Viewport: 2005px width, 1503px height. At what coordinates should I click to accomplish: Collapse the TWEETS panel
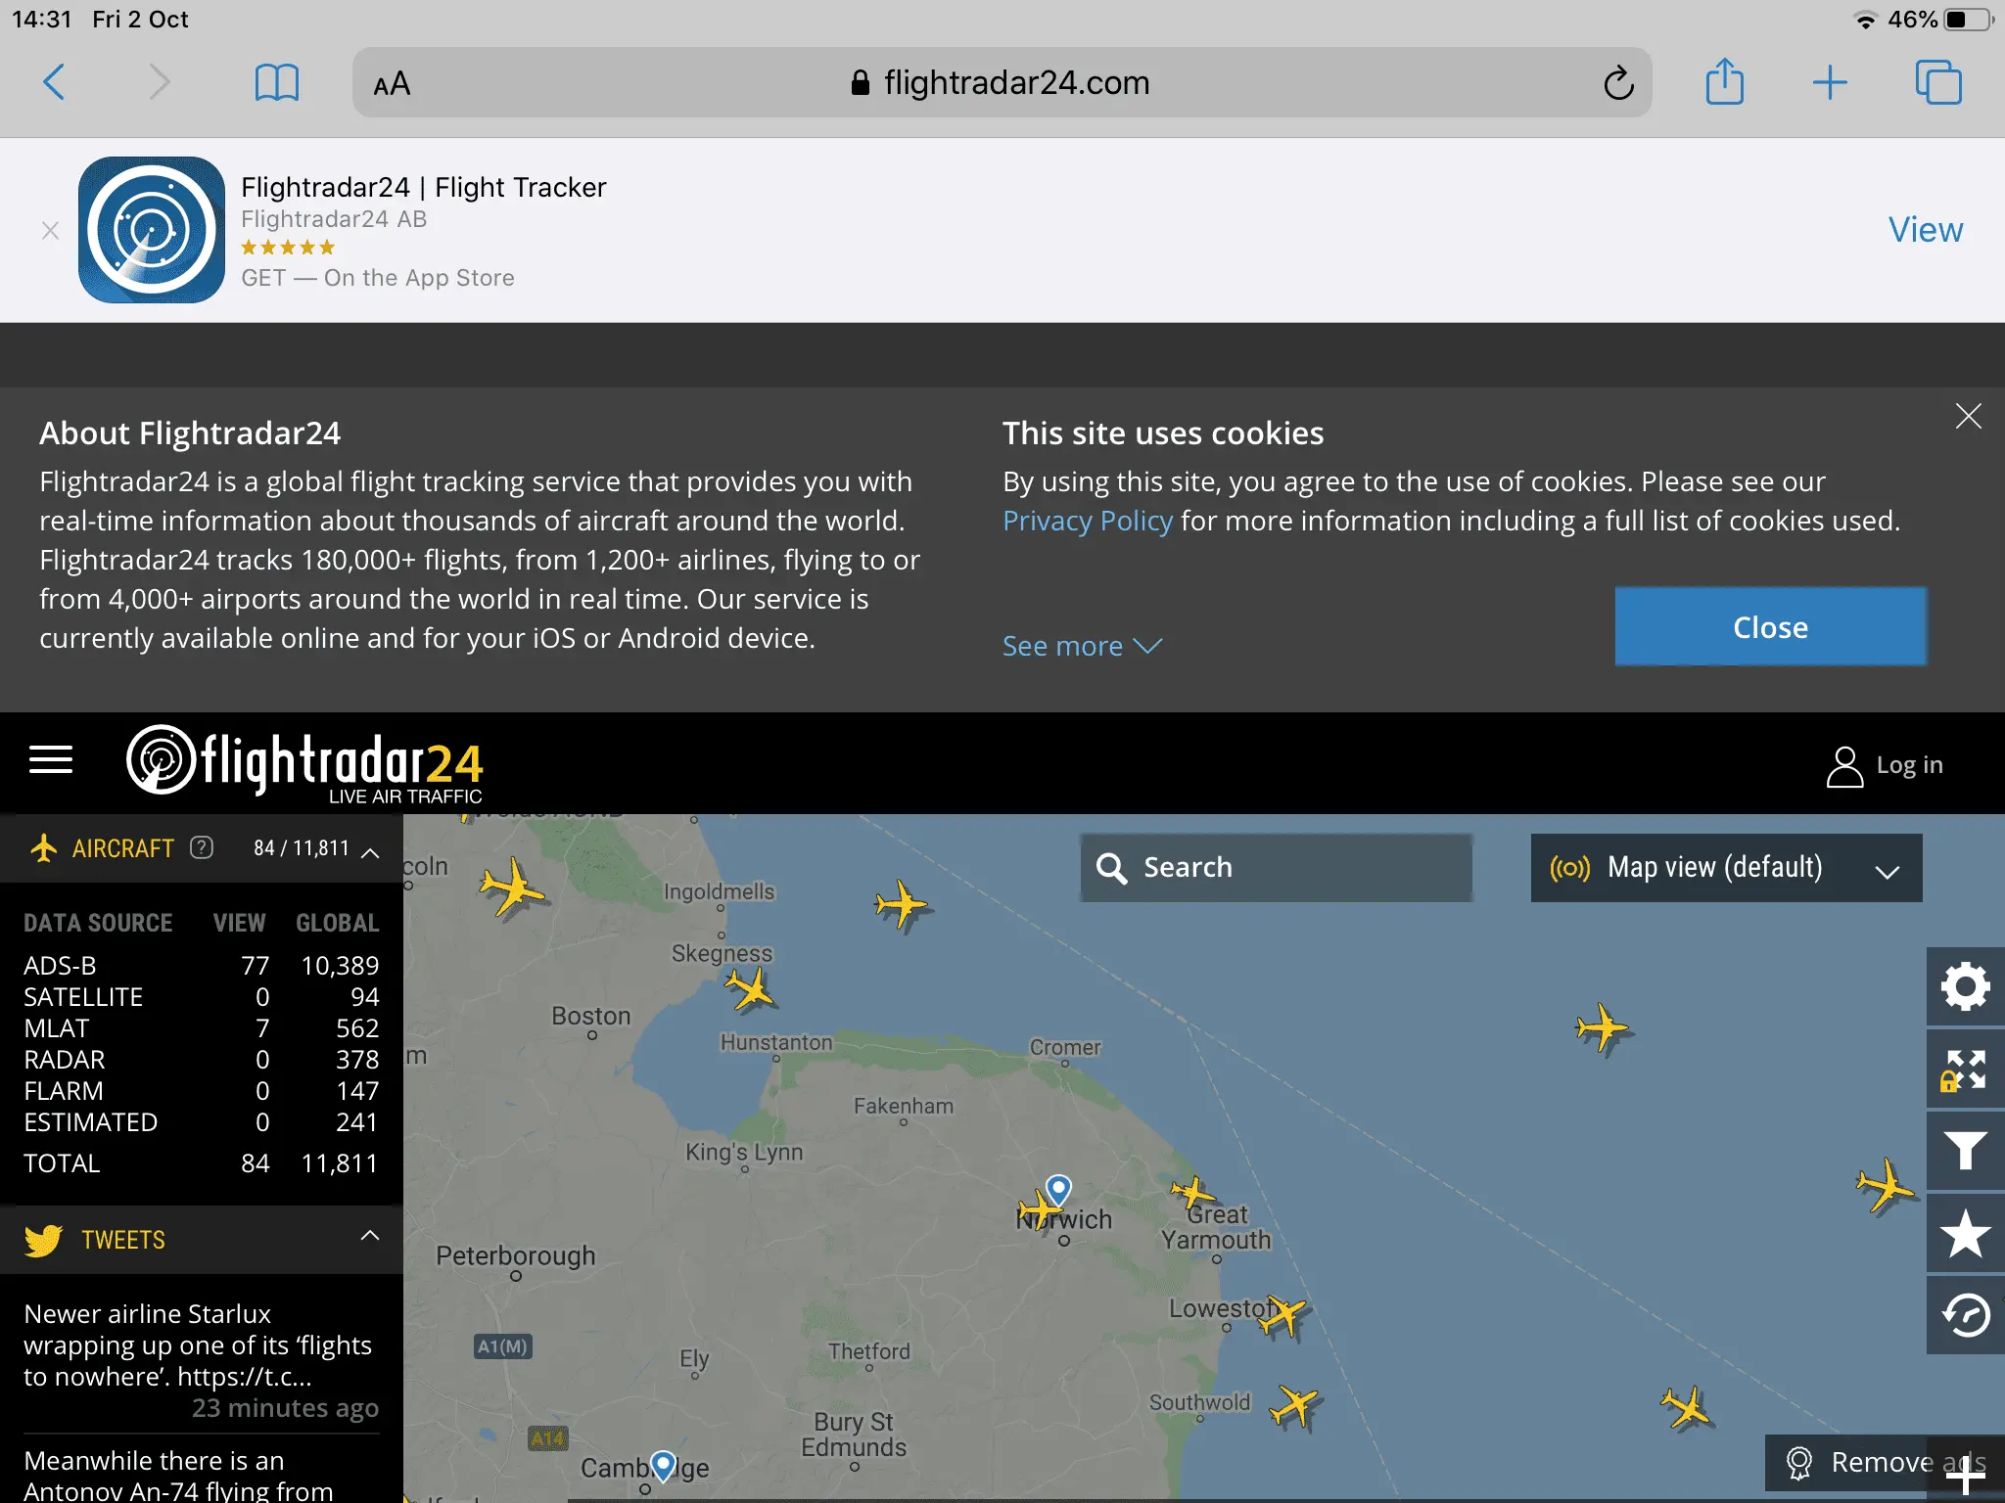click(370, 1236)
